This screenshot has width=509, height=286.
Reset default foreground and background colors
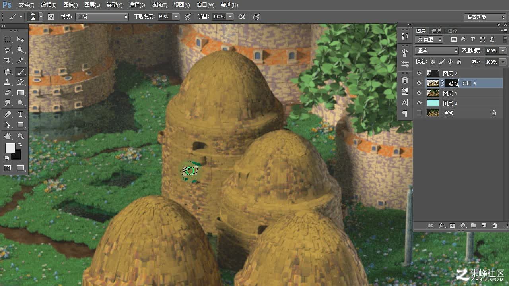point(6,158)
